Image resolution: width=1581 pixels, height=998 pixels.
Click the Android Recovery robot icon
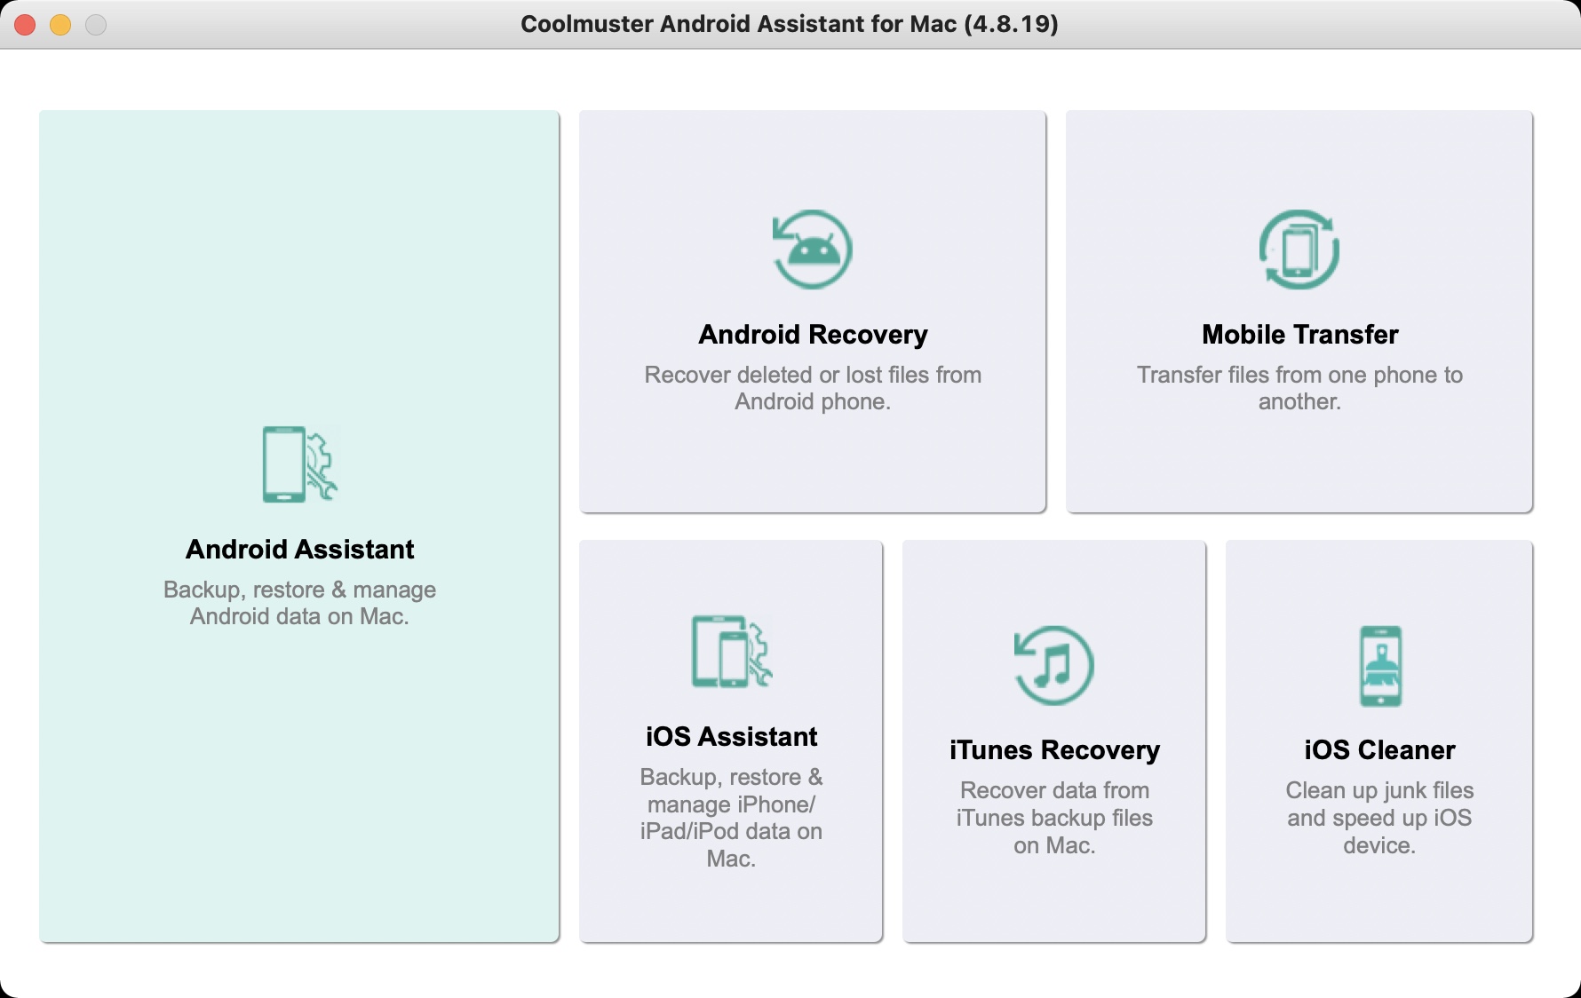812,249
